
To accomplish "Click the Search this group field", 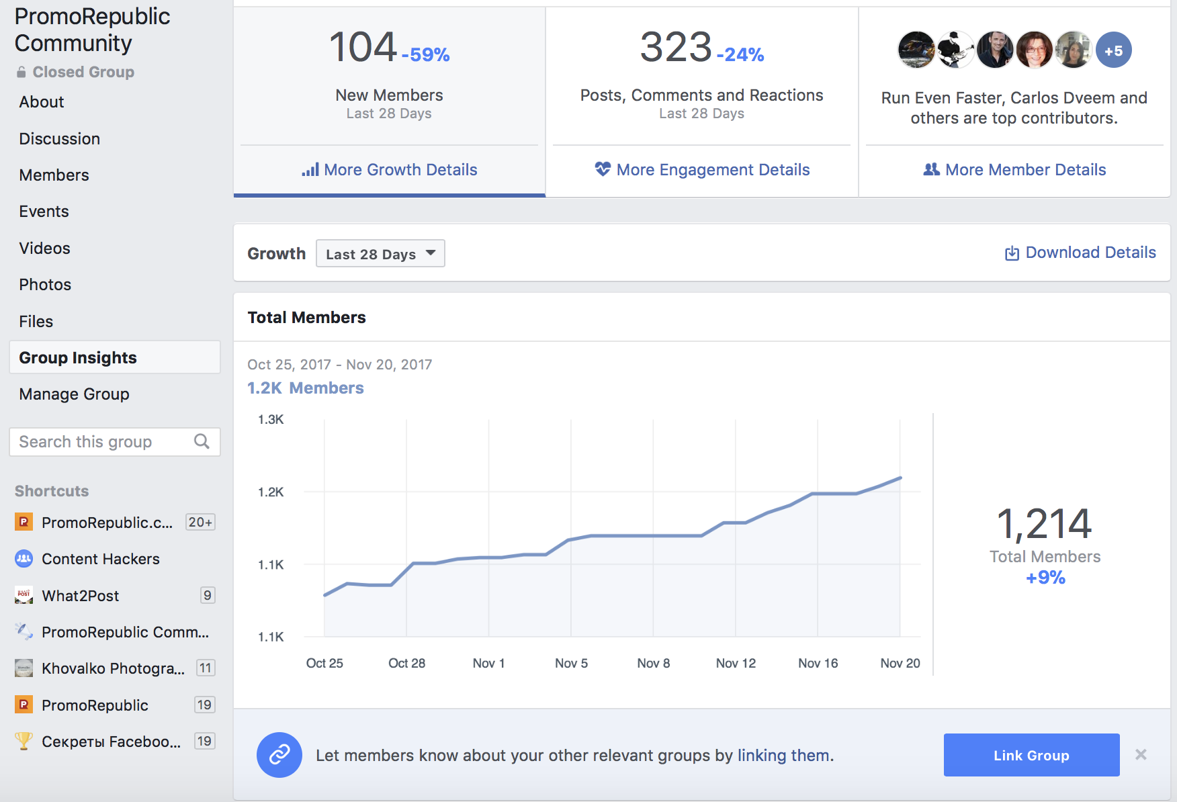I will 115,442.
